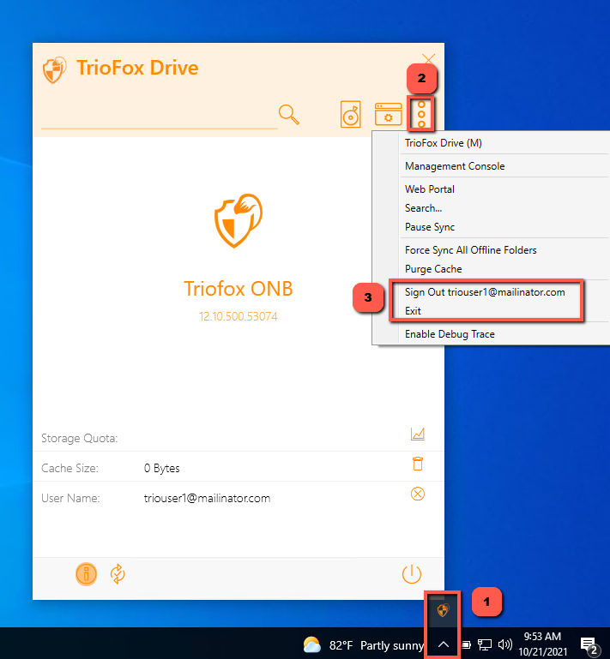Click the User Name label
This screenshot has height=659, width=610.
70,499
